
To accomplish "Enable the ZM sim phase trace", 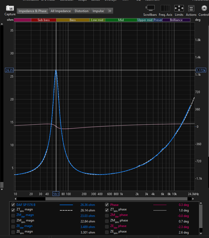I will coord(107,221).
